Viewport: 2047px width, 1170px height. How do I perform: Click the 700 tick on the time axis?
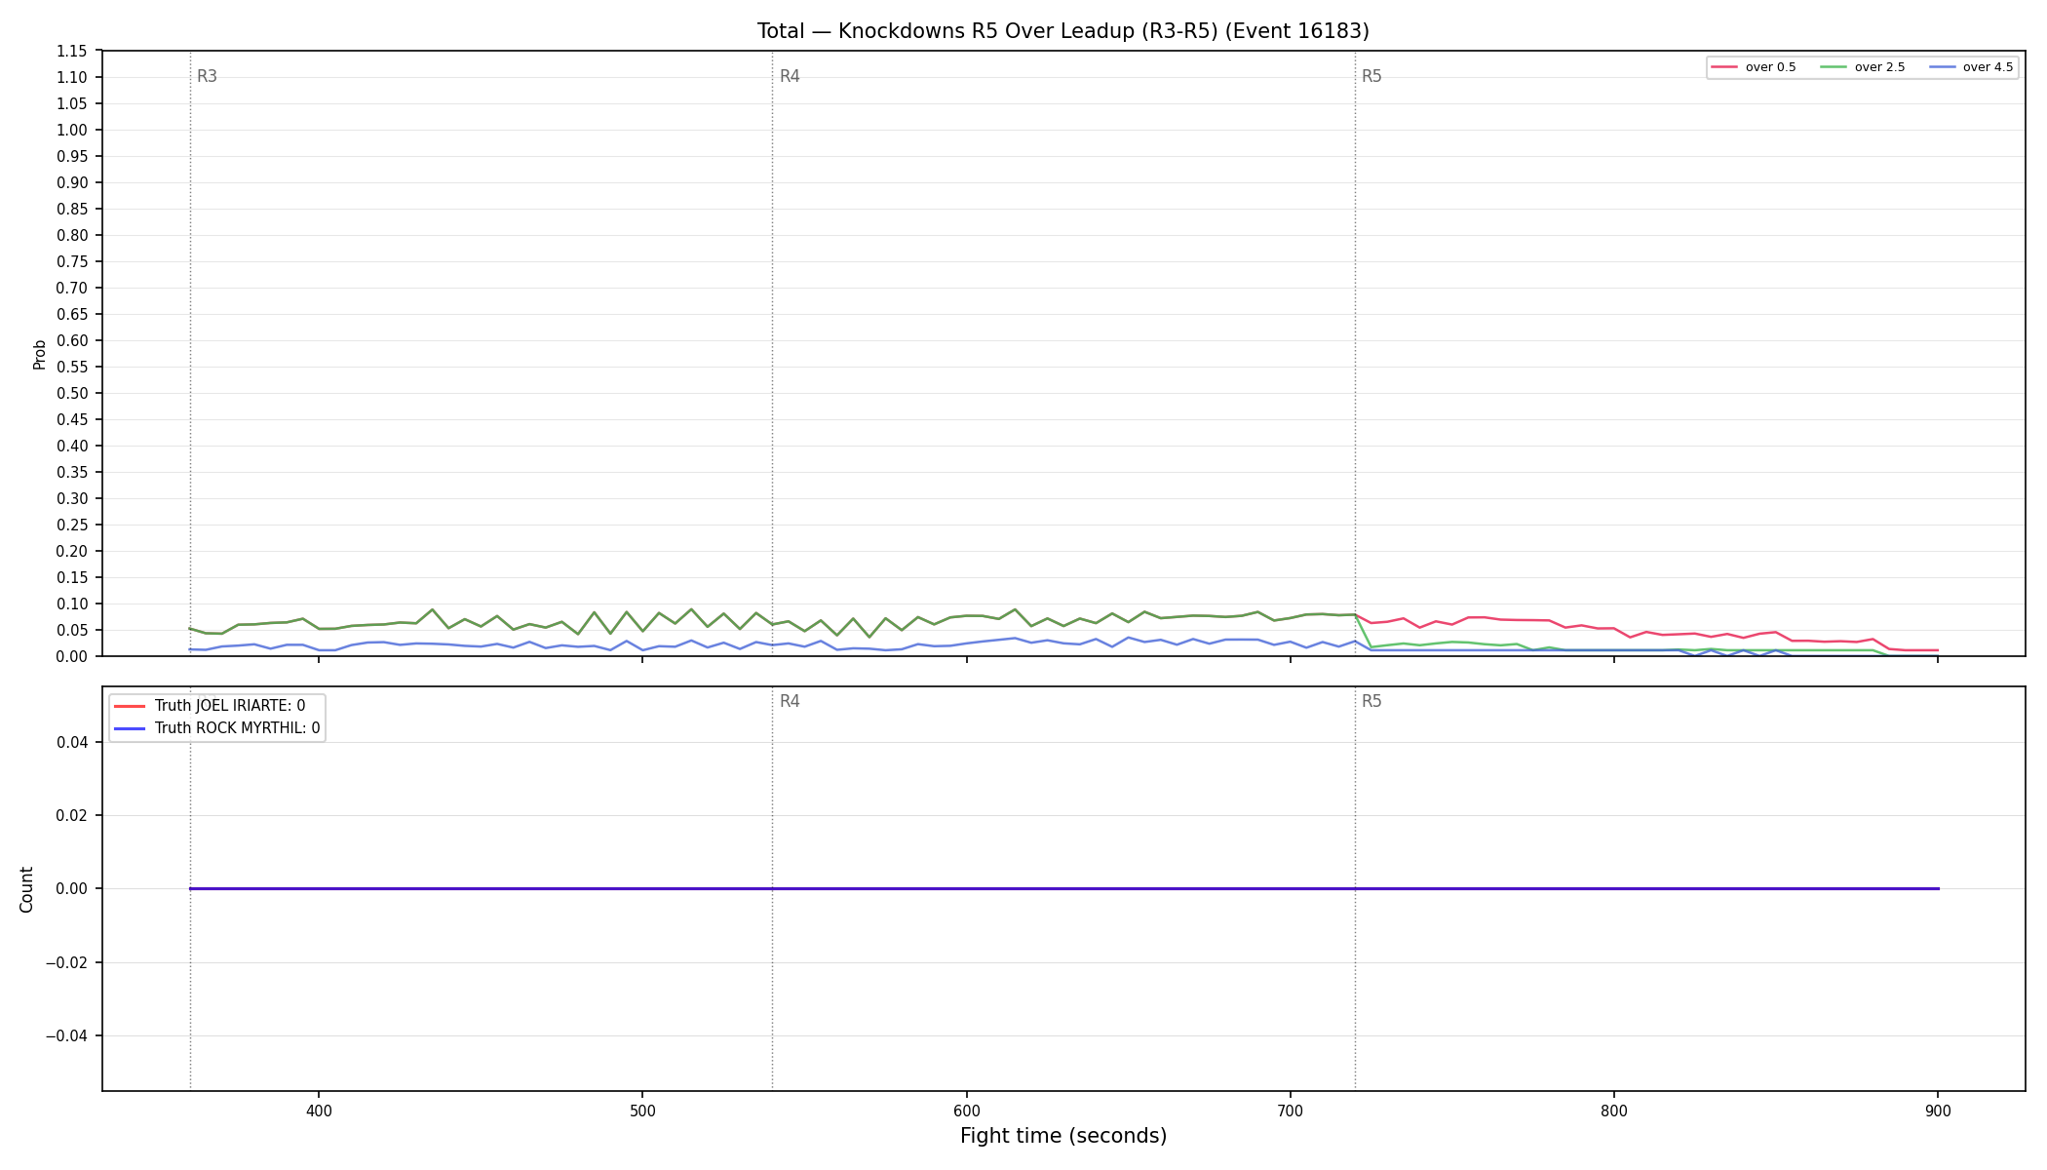[x=1290, y=1111]
